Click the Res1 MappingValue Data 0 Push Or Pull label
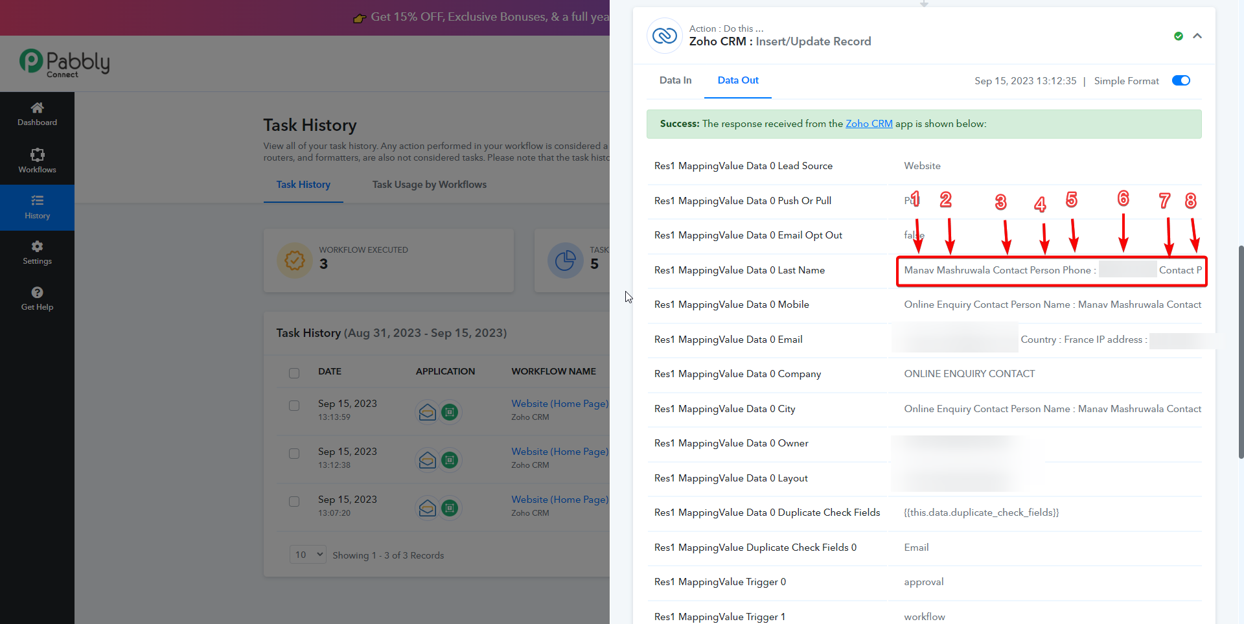This screenshot has width=1244, height=624. pos(743,201)
